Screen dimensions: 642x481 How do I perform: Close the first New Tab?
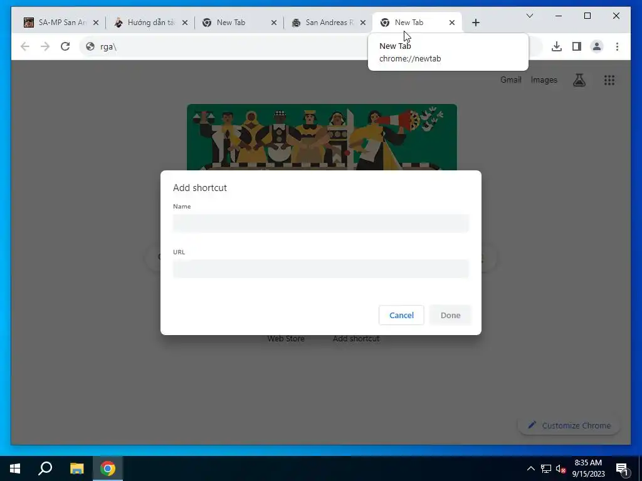(274, 23)
